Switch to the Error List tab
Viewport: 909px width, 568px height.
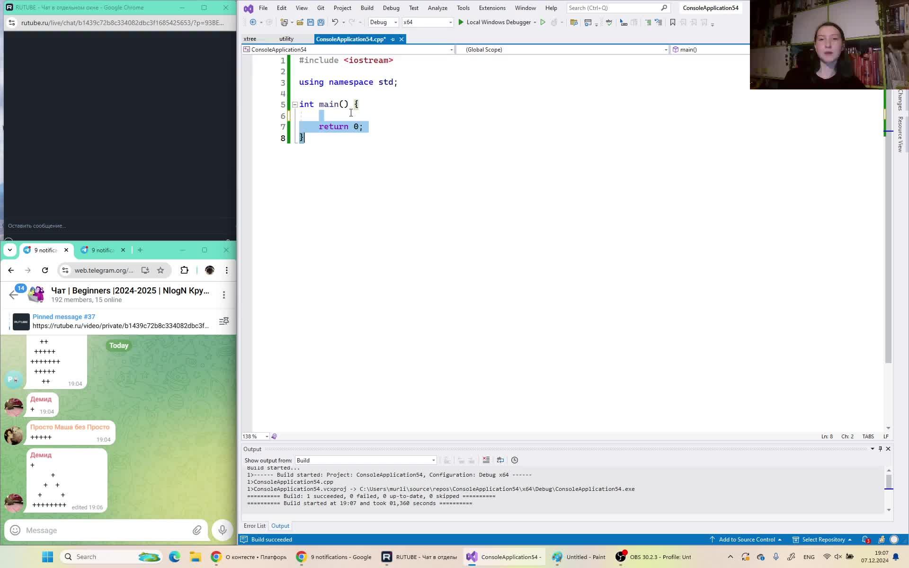(x=254, y=526)
